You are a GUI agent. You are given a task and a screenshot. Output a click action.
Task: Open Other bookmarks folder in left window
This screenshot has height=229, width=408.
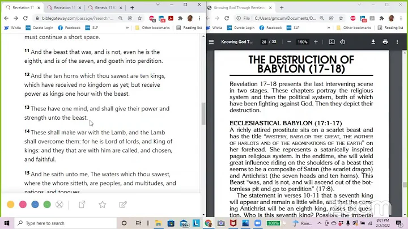pos(152,28)
